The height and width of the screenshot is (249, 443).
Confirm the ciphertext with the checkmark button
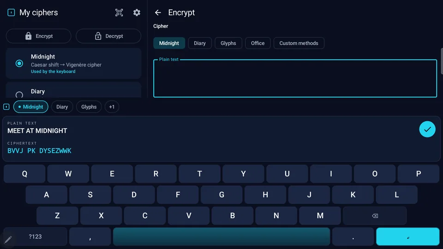tap(427, 129)
